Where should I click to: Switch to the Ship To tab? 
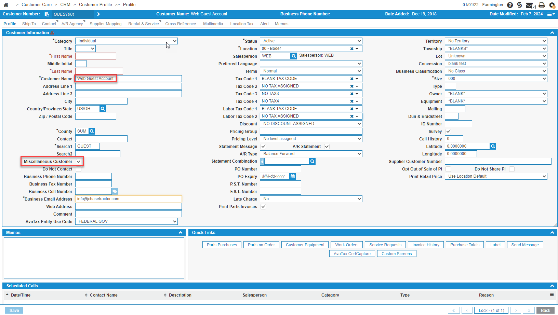click(x=29, y=24)
